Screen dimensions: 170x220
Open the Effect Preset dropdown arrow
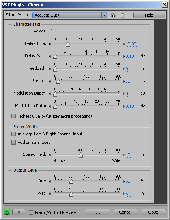pyautogui.click(x=104, y=15)
